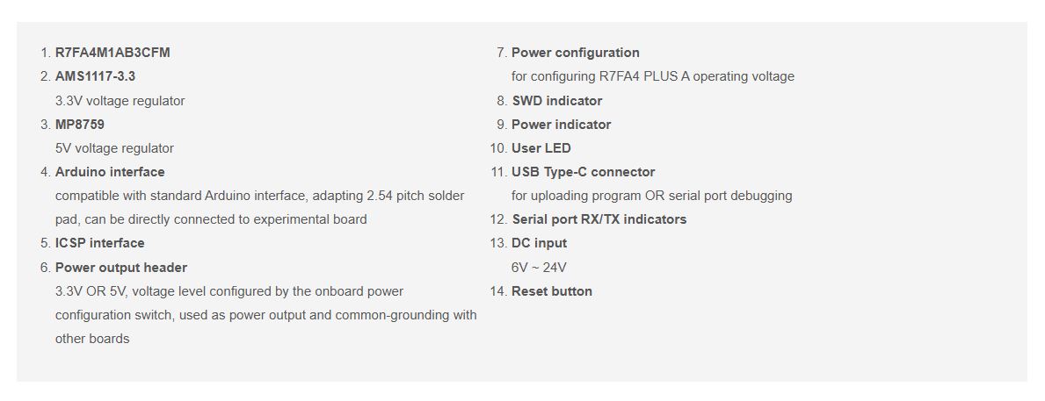This screenshot has height=401, width=1045.
Task: Select the 'Power indicator' list item
Action: click(561, 125)
